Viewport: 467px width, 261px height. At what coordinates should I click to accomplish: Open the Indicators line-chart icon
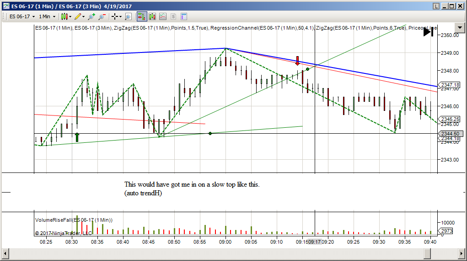pos(163,16)
